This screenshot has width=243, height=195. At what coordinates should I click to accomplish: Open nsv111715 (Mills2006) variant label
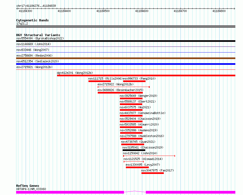(x=105, y=78)
